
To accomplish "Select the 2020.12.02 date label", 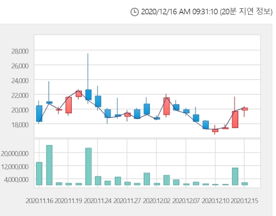I will (x=157, y=201).
